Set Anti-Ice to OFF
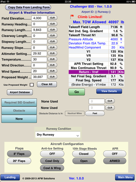This screenshot has height=182, width=136. pyautogui.click(x=52, y=154)
